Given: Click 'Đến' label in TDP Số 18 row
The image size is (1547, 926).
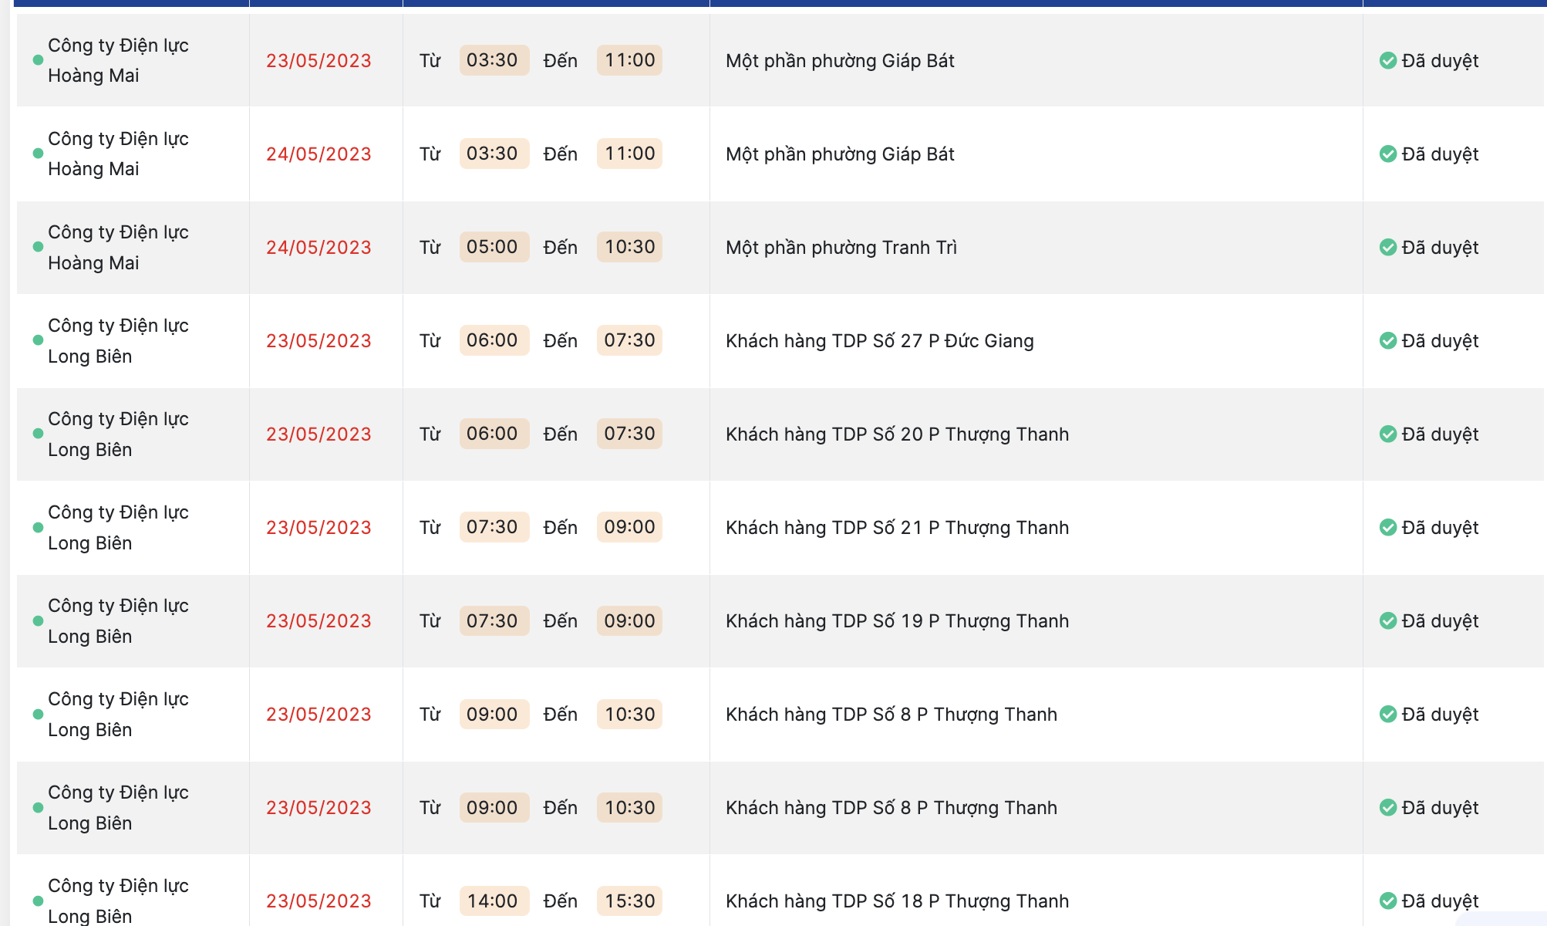Looking at the screenshot, I should [560, 901].
